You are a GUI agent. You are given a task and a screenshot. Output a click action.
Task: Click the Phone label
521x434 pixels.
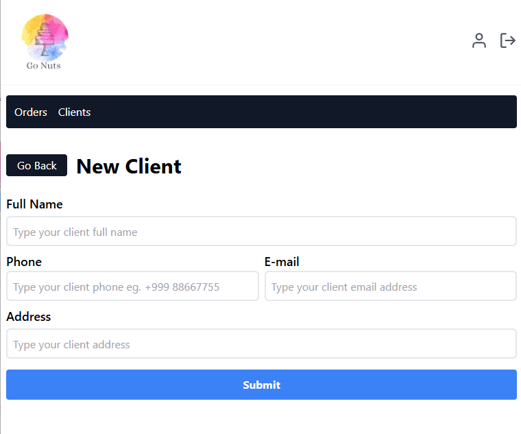24,262
